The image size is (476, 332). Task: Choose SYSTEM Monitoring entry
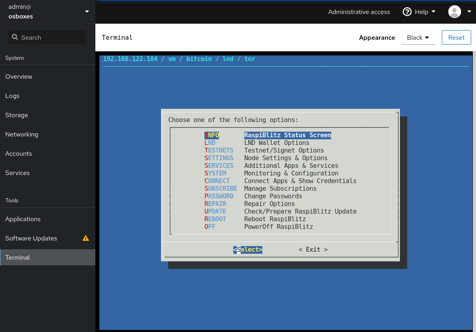tap(271, 173)
